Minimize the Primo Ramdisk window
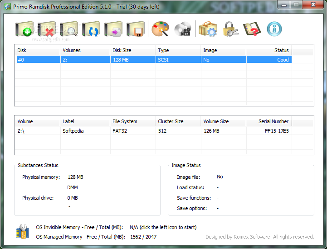The height and width of the screenshot is (249, 327). point(283,5)
